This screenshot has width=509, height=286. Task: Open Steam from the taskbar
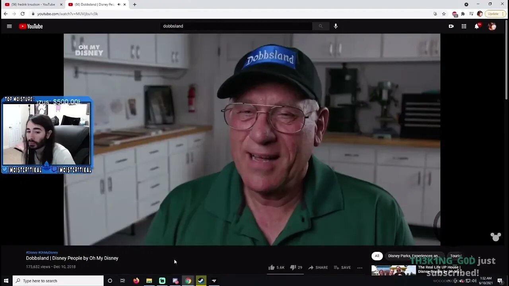click(201, 281)
